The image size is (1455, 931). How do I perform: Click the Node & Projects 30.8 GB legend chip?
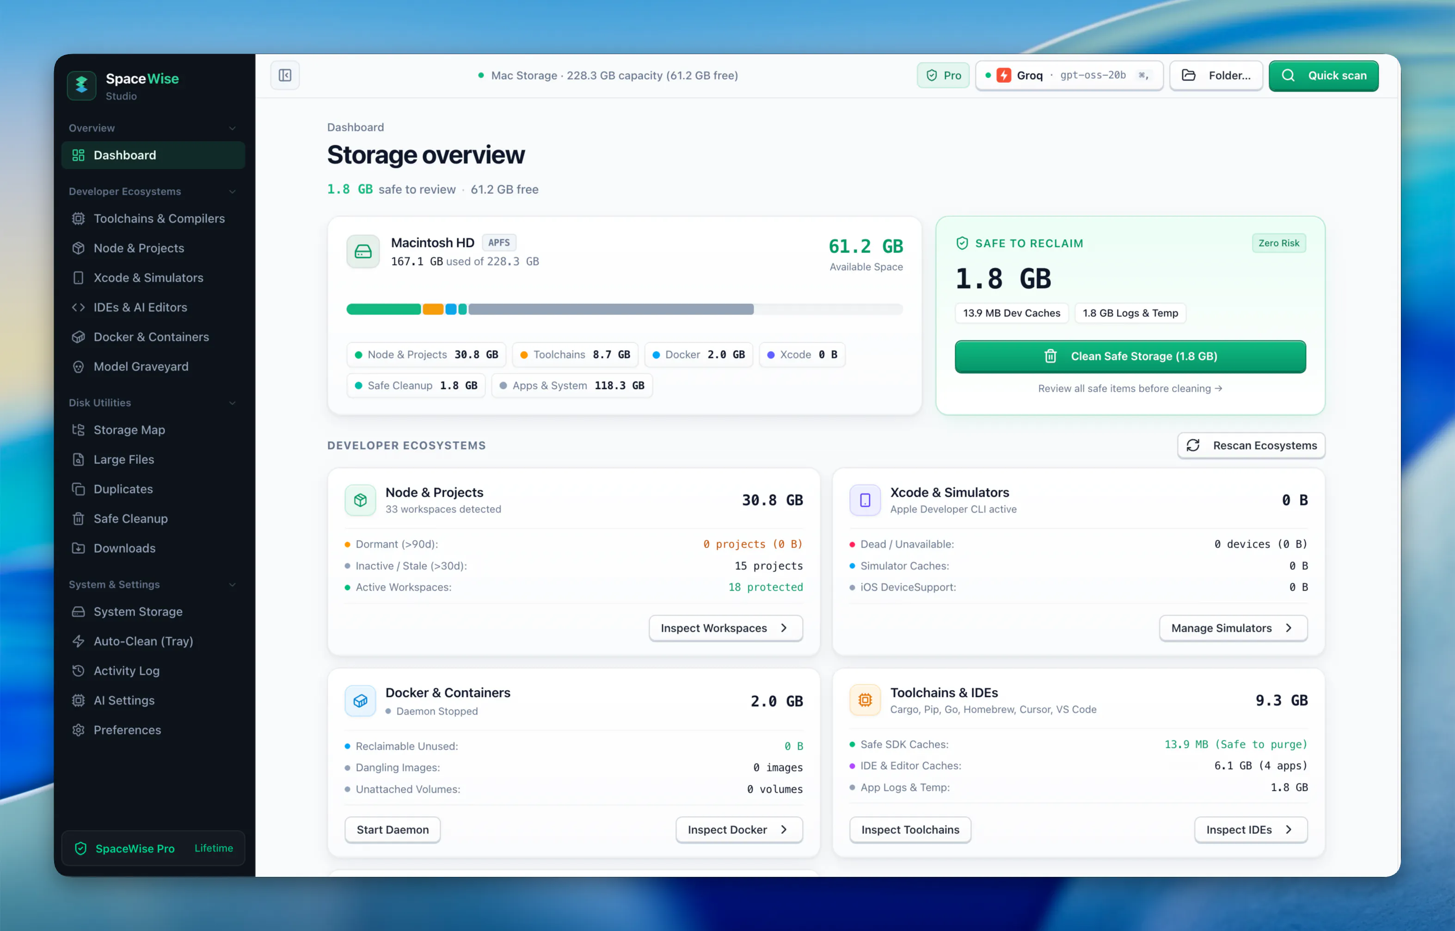(426, 354)
